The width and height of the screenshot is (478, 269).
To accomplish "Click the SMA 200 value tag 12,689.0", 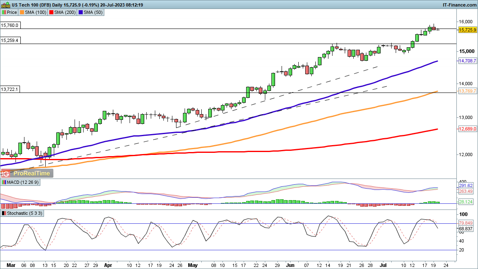I will coord(467,129).
